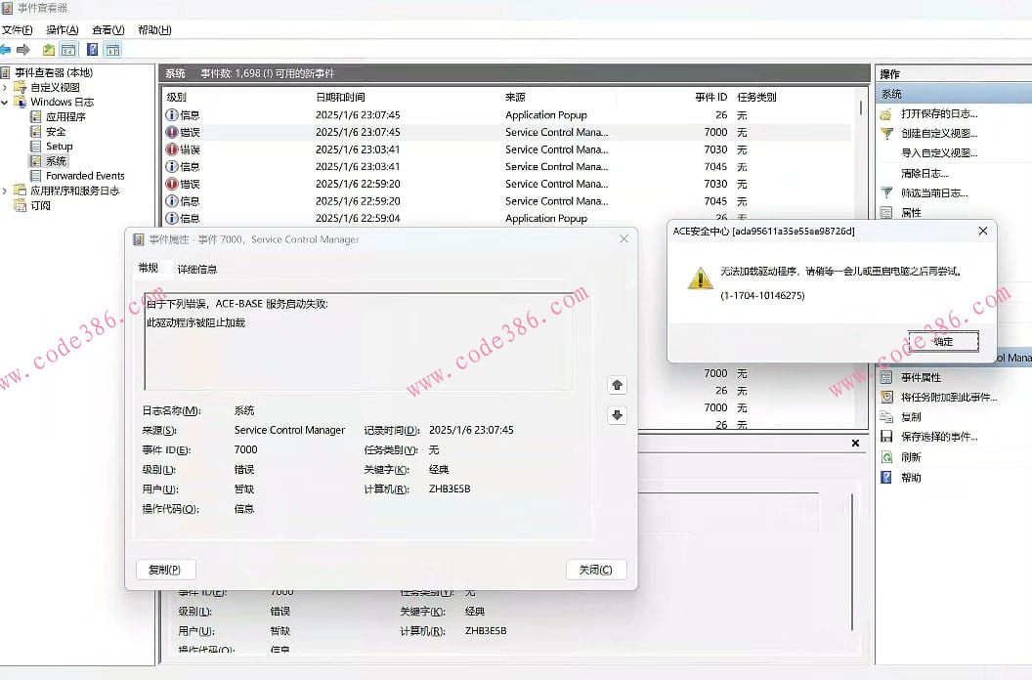Click the blue help toolbar icon
The width and height of the screenshot is (1032, 680).
click(x=92, y=50)
